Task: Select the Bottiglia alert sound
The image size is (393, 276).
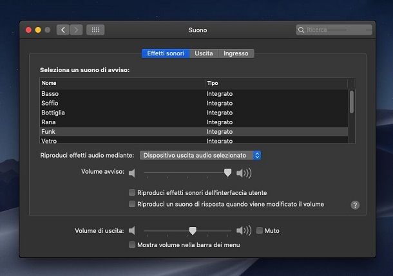Action: (194, 113)
